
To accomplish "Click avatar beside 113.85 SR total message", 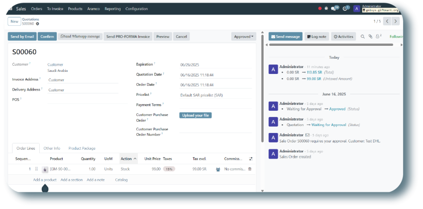I will click(x=273, y=69).
